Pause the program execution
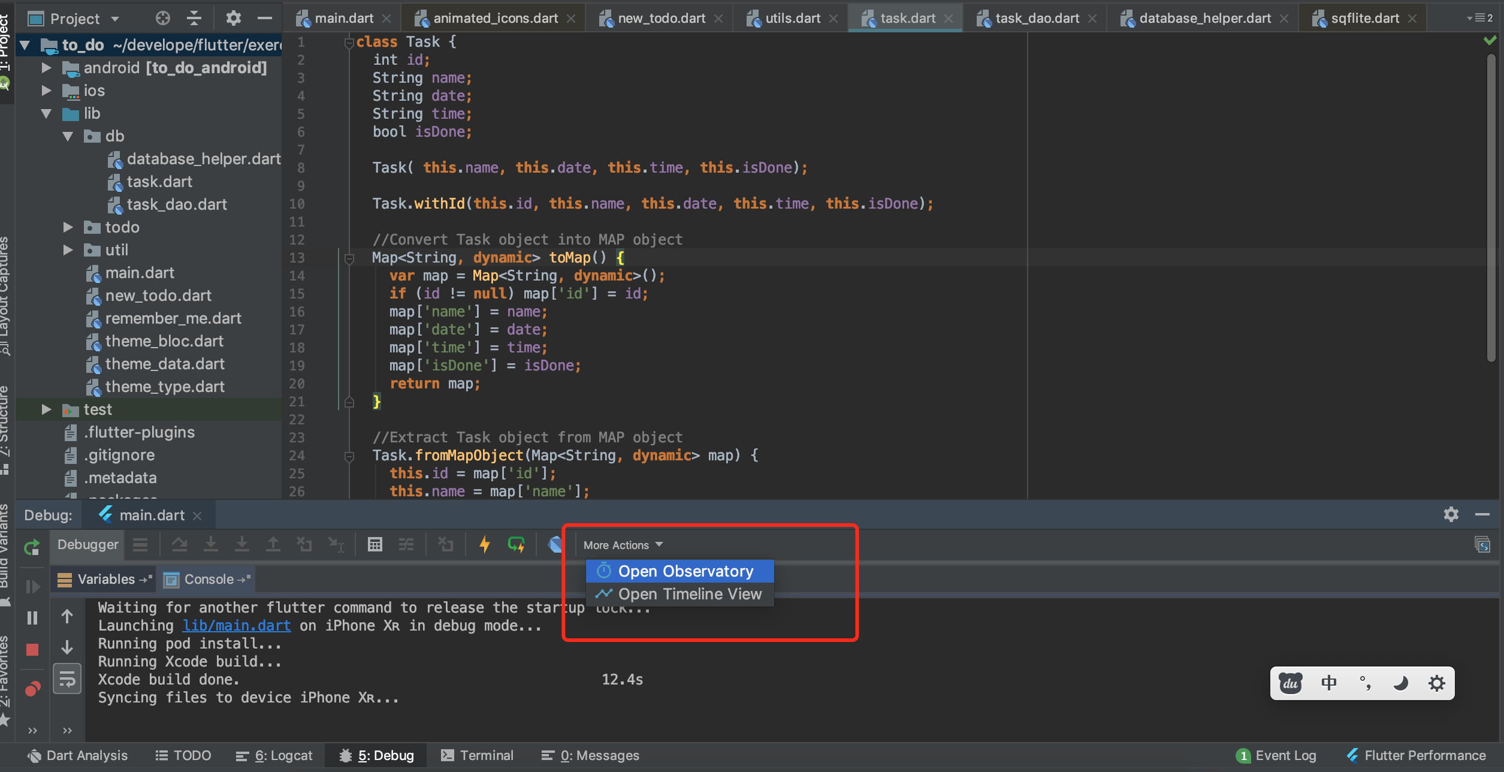The height and width of the screenshot is (772, 1504). [x=33, y=617]
